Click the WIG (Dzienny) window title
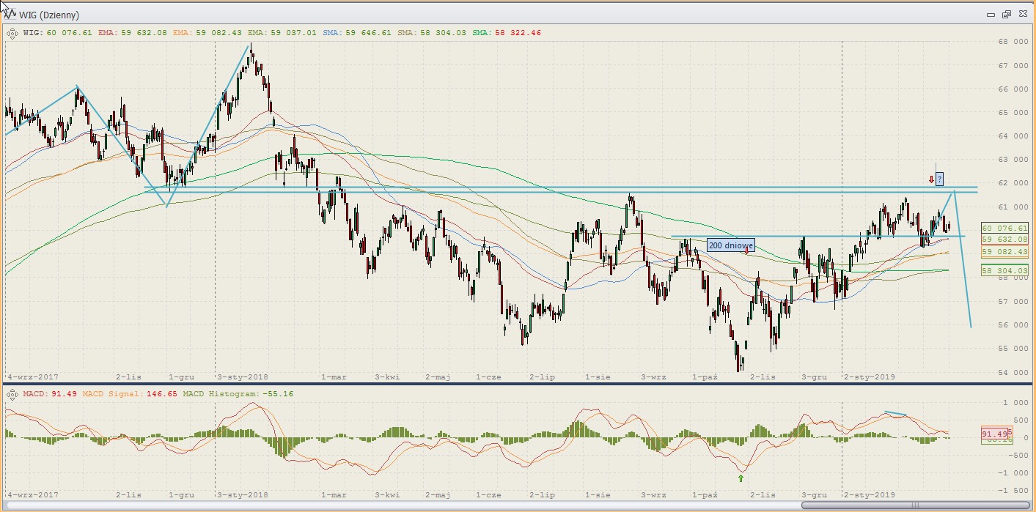 click(x=48, y=15)
